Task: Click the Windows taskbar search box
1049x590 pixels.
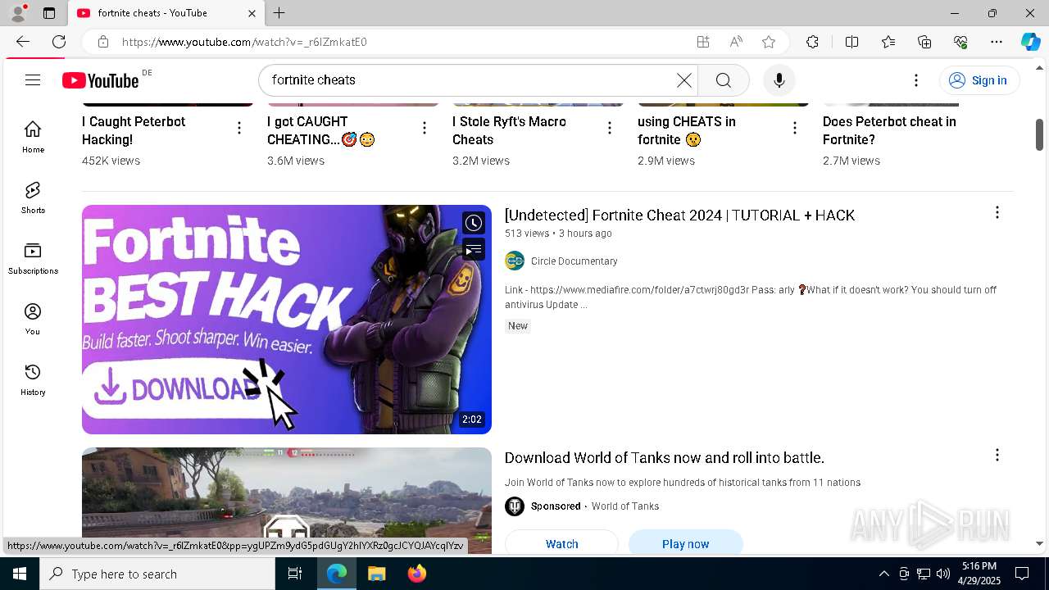Action: [157, 574]
